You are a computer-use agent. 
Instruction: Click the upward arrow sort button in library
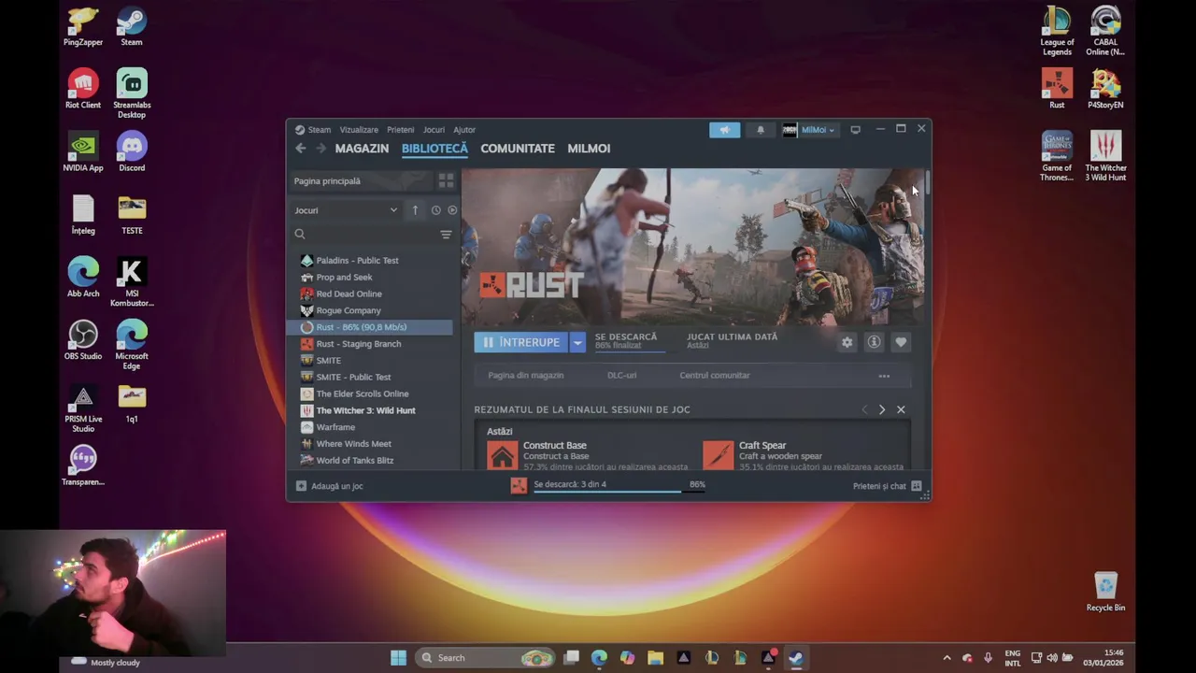[415, 210]
